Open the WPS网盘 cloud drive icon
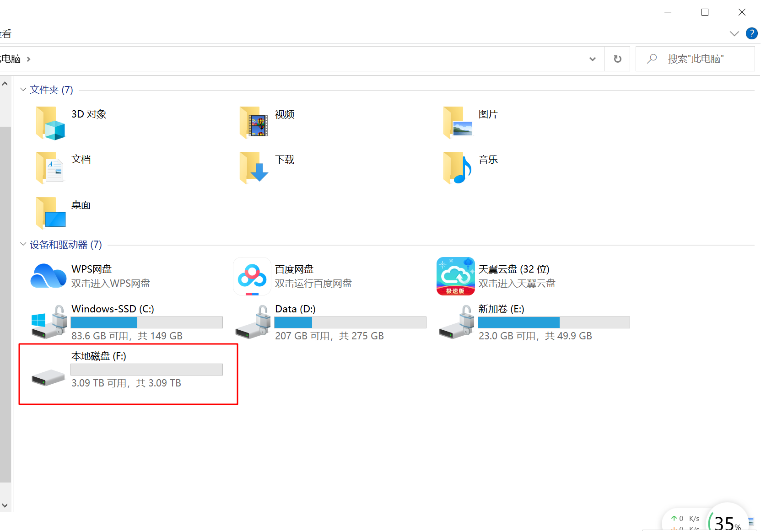Image resolution: width=761 pixels, height=531 pixels. pyautogui.click(x=48, y=276)
